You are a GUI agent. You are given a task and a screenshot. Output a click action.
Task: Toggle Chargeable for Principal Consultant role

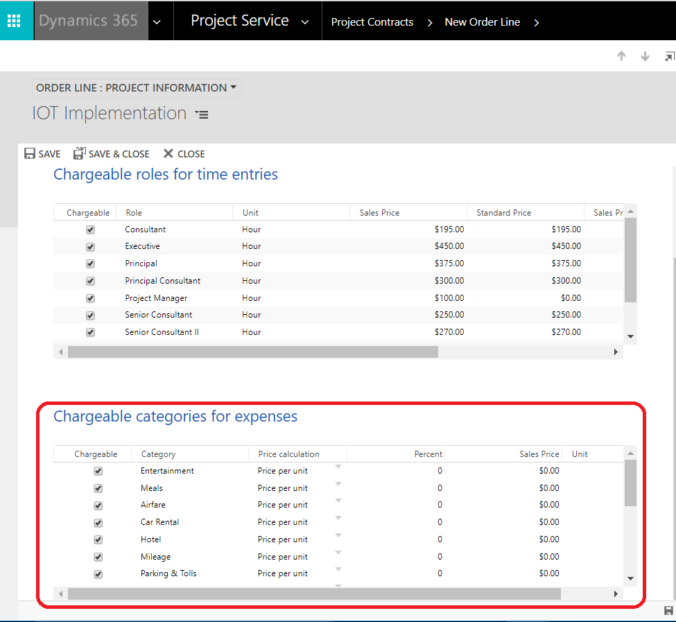[90, 281]
